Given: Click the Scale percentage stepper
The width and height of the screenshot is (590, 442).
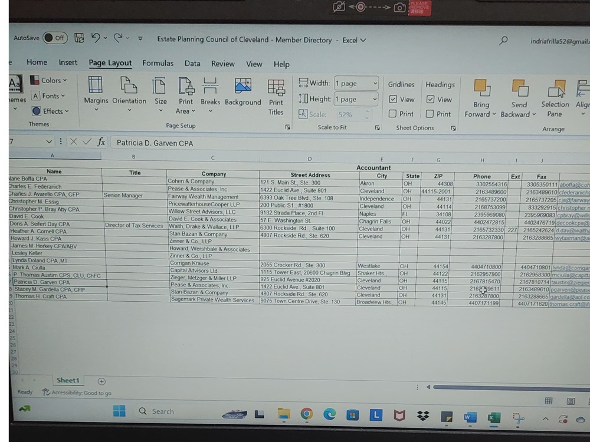Looking at the screenshot, I should point(367,115).
